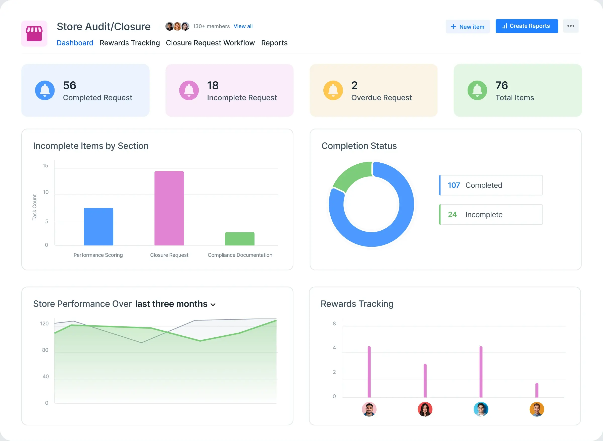Screen dimensions: 603x441
Task: Open the three-dots more options menu
Action: point(571,26)
